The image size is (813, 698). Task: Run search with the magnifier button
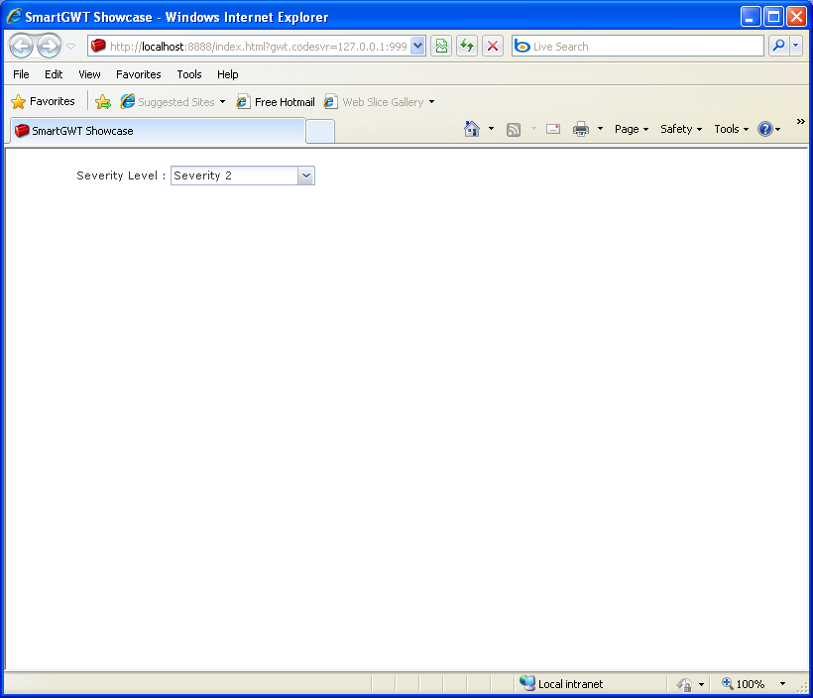(778, 47)
